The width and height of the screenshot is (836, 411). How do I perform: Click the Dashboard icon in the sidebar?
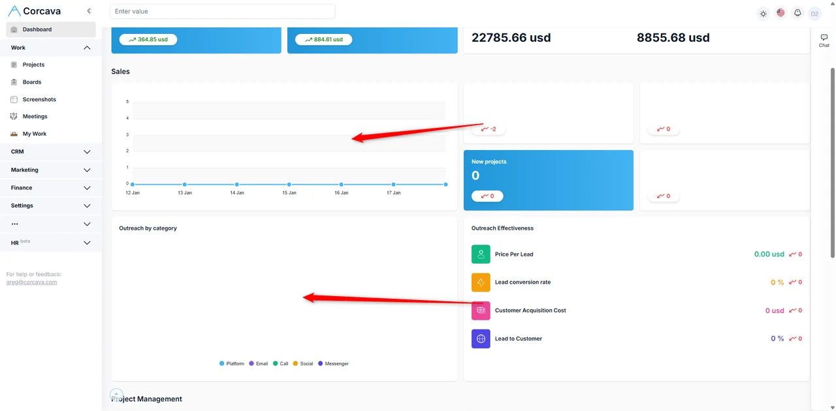pyautogui.click(x=14, y=29)
